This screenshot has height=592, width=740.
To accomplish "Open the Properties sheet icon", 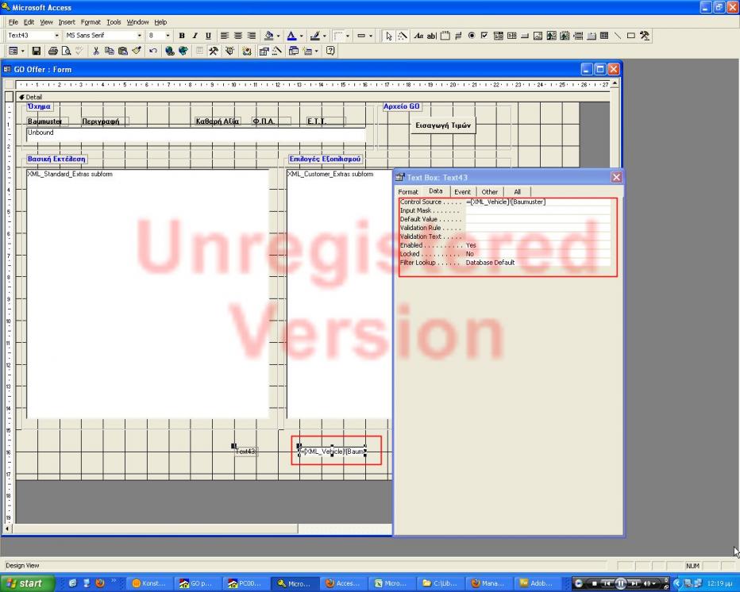I will tap(264, 51).
